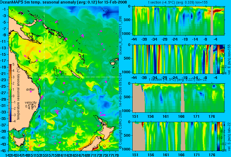Screen dimensions: 231x157
Task: Click the 'vel. E (m/s) lon=155' colorbar
Action: [x=218, y=59]
